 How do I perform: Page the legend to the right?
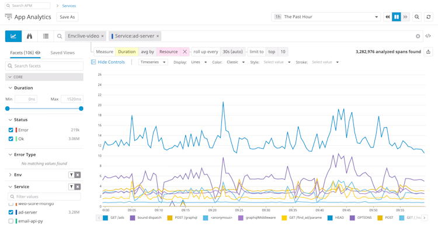[425, 218]
